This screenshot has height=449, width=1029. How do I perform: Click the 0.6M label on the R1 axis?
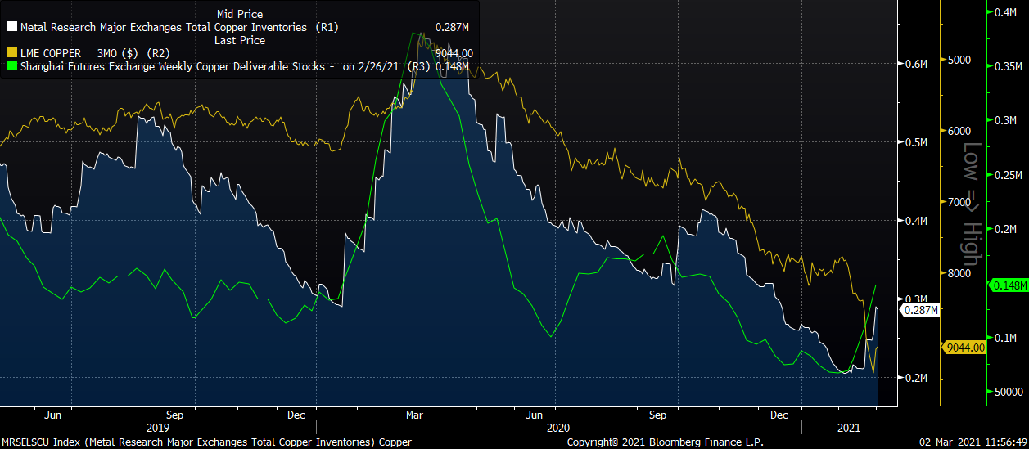(x=915, y=64)
